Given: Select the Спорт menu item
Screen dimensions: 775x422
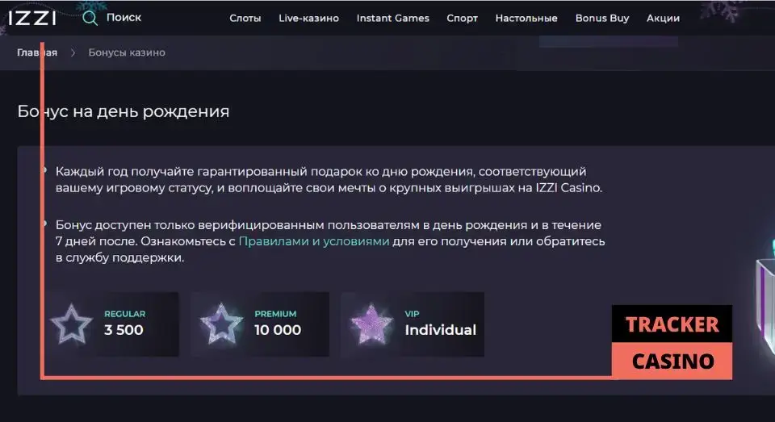Looking at the screenshot, I should 462,19.
